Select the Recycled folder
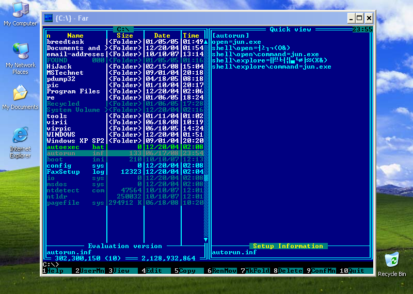The image size is (413, 294). pyautogui.click(x=125, y=104)
